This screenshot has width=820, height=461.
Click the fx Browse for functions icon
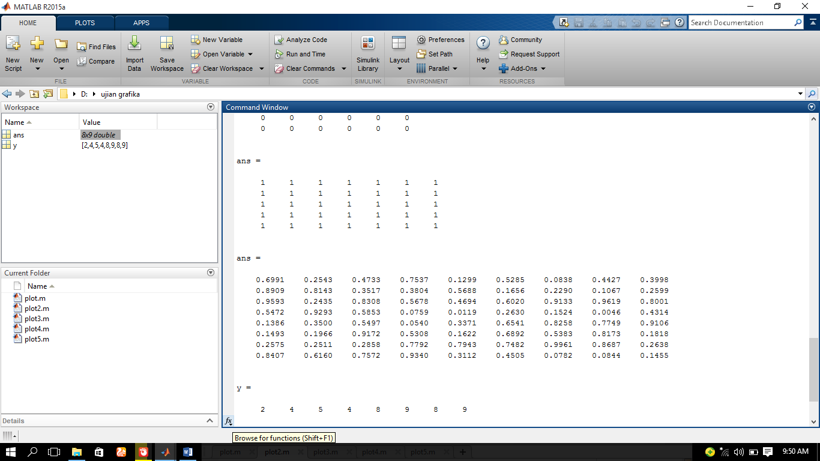point(229,421)
